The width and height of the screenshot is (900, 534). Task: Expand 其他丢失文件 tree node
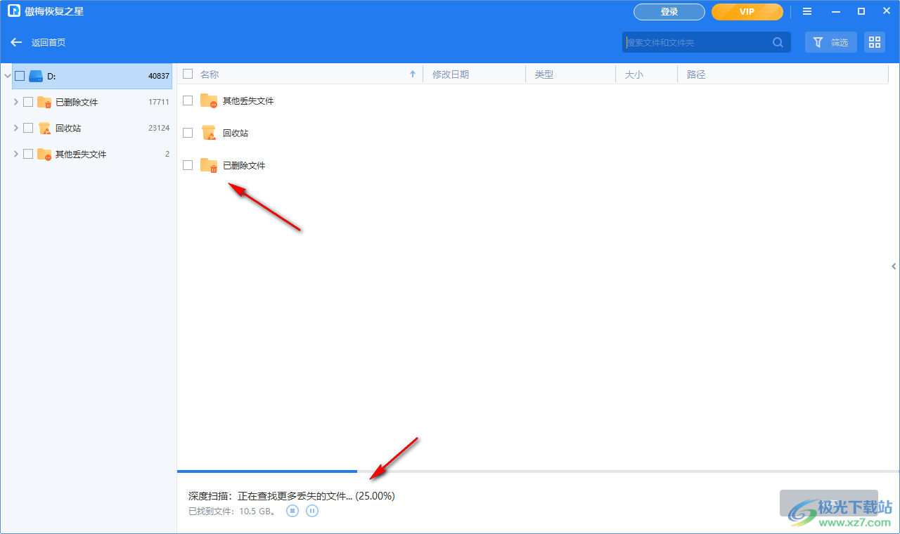click(x=16, y=154)
